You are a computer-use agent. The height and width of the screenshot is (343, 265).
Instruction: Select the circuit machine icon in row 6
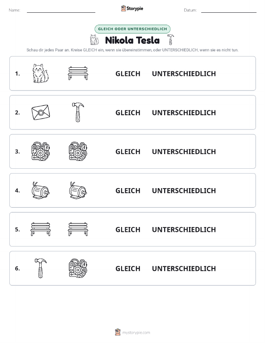[x=78, y=268]
